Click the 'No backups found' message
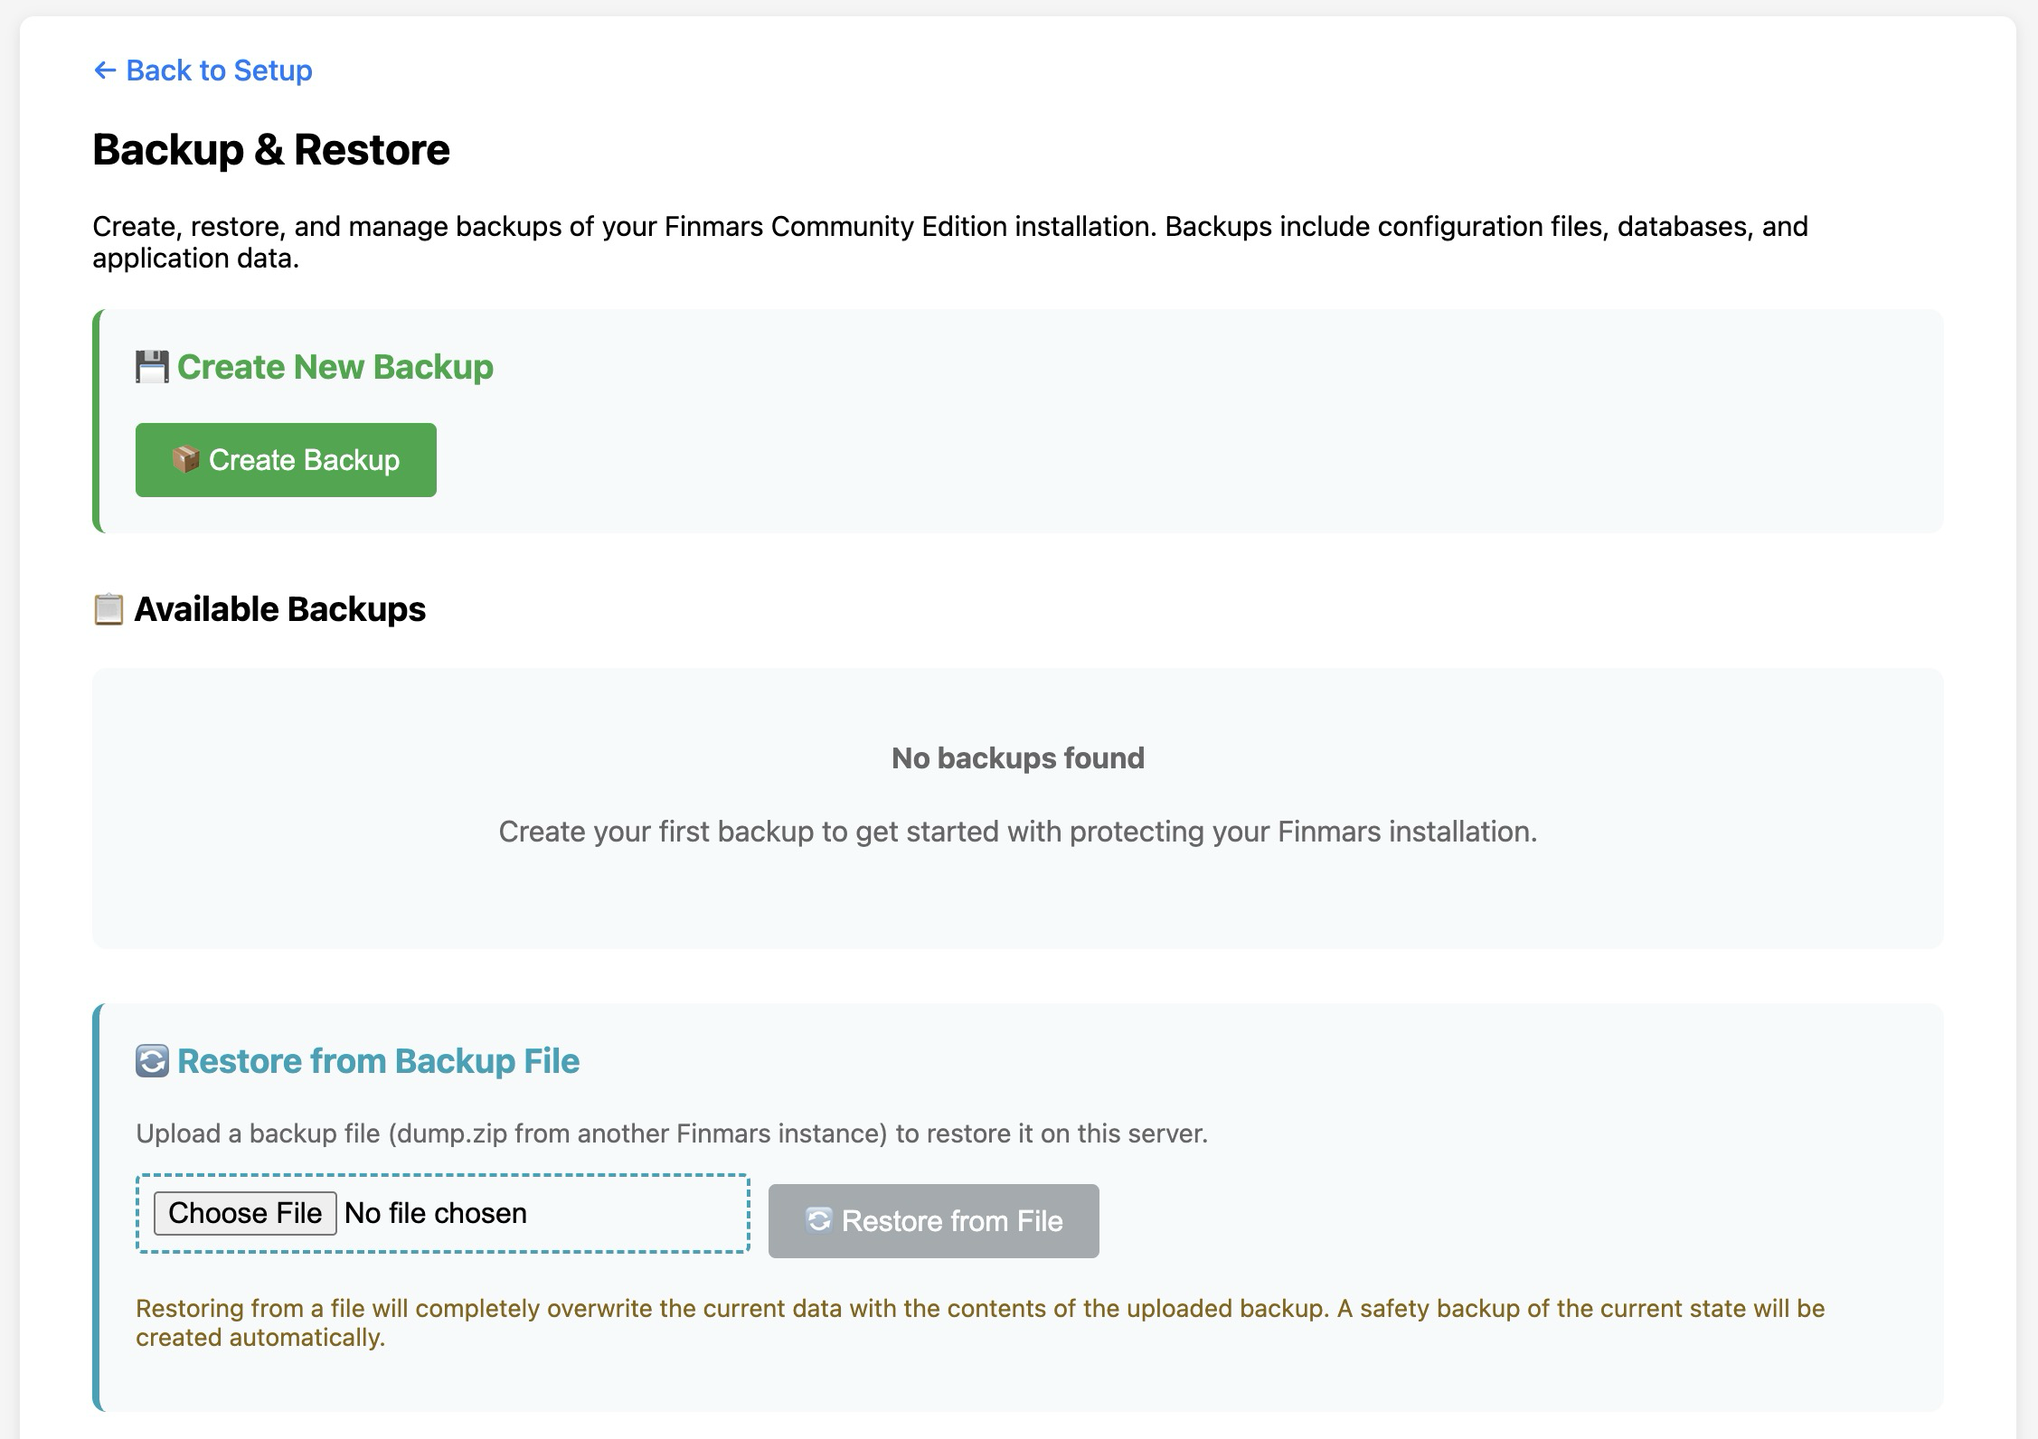 [x=1017, y=757]
